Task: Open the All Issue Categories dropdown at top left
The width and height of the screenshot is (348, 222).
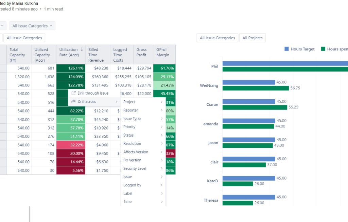Action: [x=32, y=25]
